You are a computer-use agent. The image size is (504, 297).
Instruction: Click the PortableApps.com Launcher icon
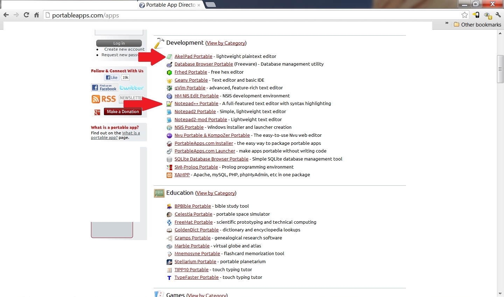coord(169,151)
